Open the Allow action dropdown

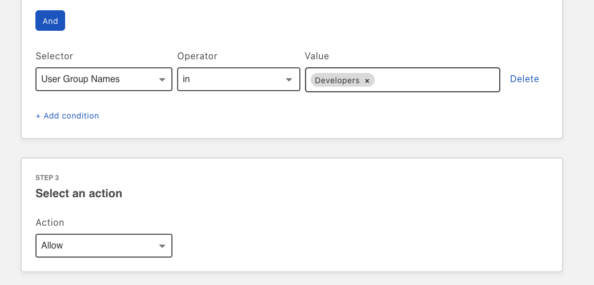point(104,246)
